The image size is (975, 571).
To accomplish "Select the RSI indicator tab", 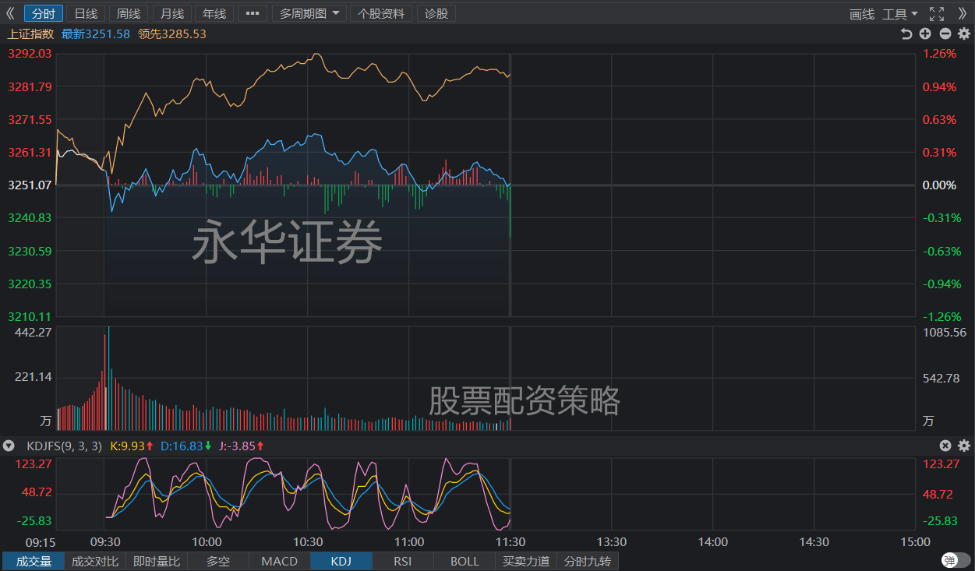I will coord(402,561).
